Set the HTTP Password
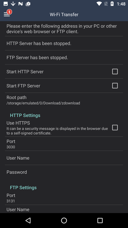 (x=64, y=172)
